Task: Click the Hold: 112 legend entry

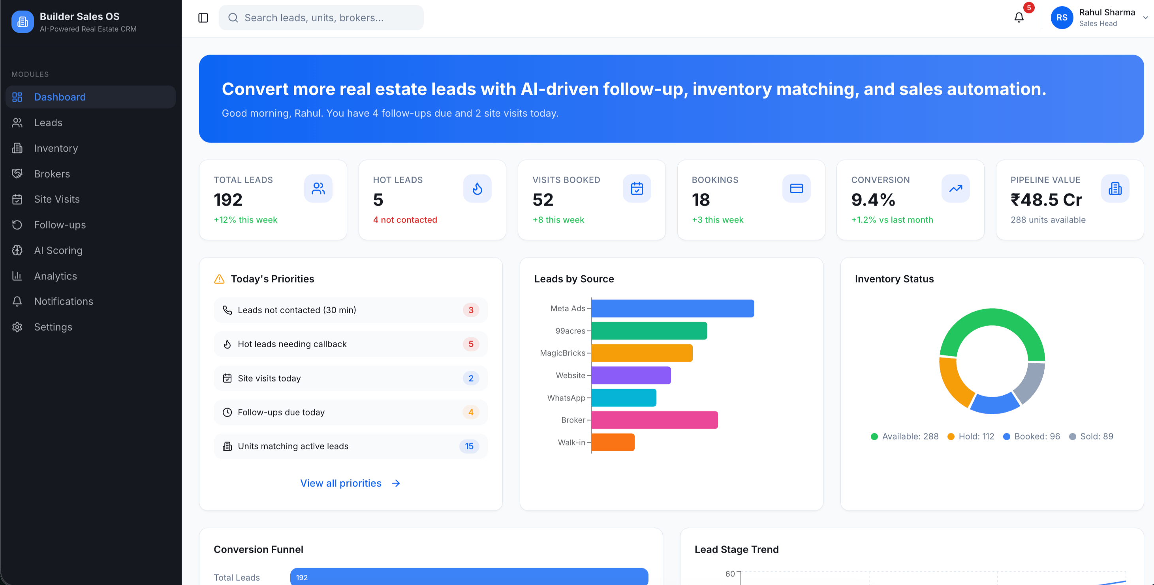Action: coord(971,436)
